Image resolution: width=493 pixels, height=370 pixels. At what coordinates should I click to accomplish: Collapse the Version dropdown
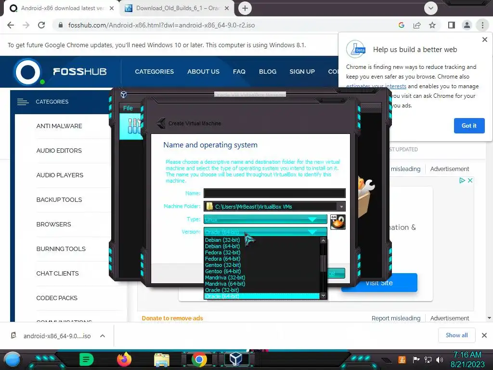point(265,232)
